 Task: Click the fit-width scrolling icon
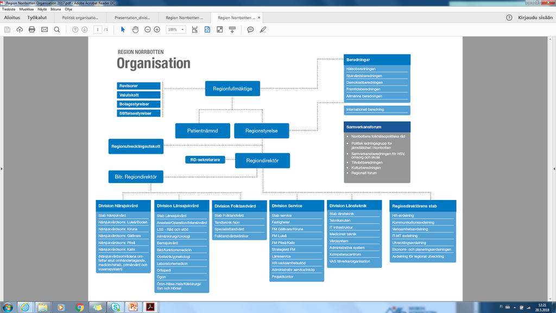coord(195,29)
